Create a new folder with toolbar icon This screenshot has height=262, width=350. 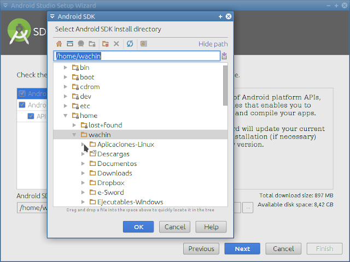(106, 44)
